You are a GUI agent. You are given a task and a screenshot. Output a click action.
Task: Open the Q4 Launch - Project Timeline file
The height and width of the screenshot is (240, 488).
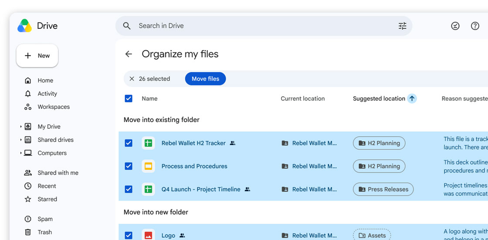(x=201, y=189)
